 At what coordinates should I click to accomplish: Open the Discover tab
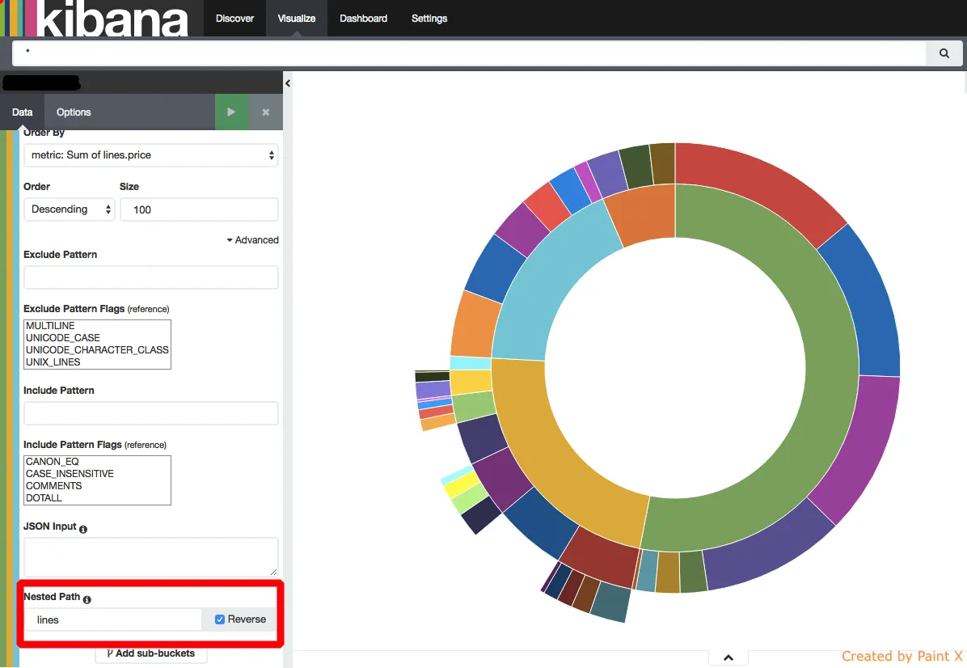click(234, 19)
